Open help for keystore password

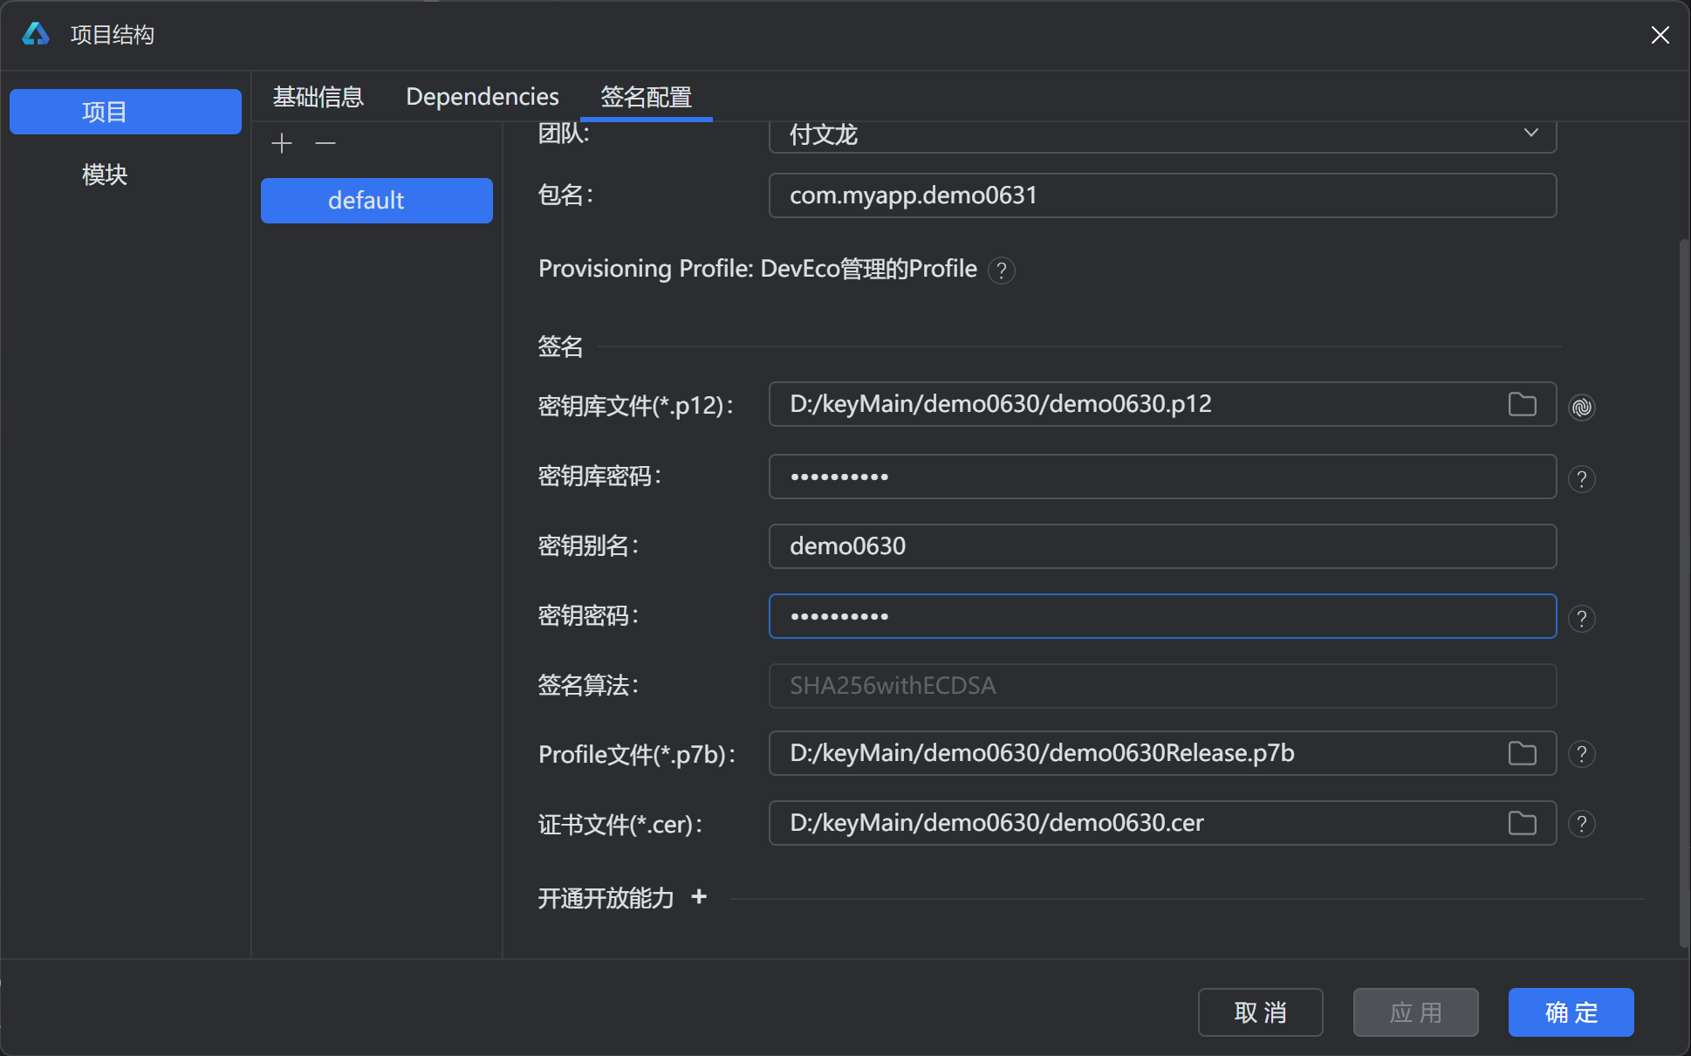pos(1582,478)
